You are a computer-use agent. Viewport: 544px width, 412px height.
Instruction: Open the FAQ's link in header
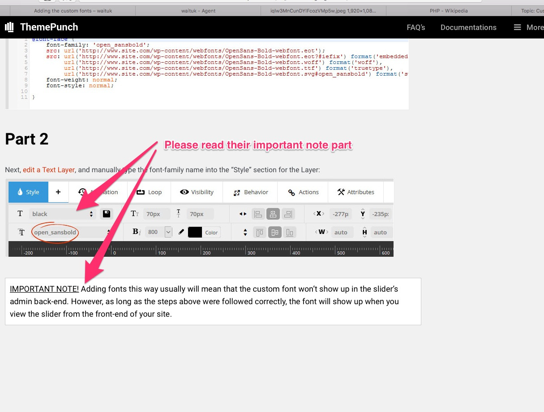point(416,27)
